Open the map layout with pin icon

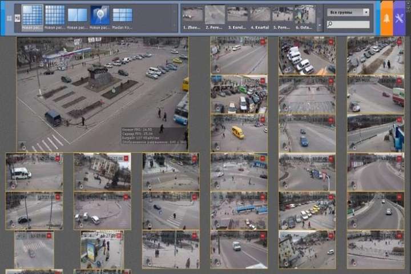pyautogui.click(x=100, y=15)
